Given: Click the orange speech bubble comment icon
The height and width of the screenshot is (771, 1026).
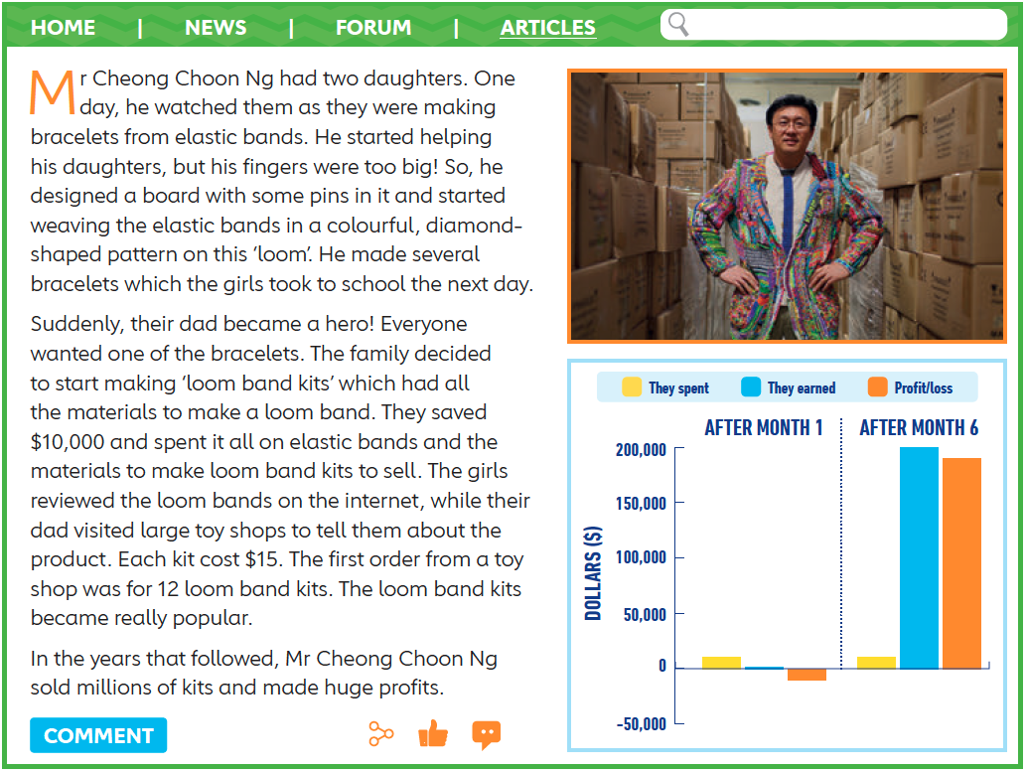Looking at the screenshot, I should [x=486, y=735].
